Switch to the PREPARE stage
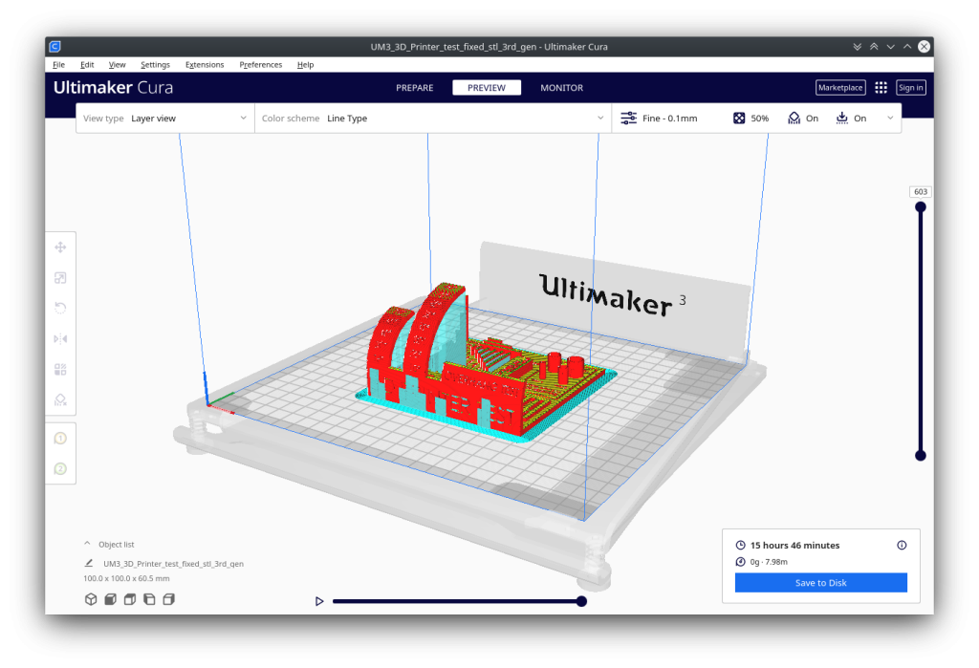This screenshot has height=668, width=979. [x=415, y=88]
